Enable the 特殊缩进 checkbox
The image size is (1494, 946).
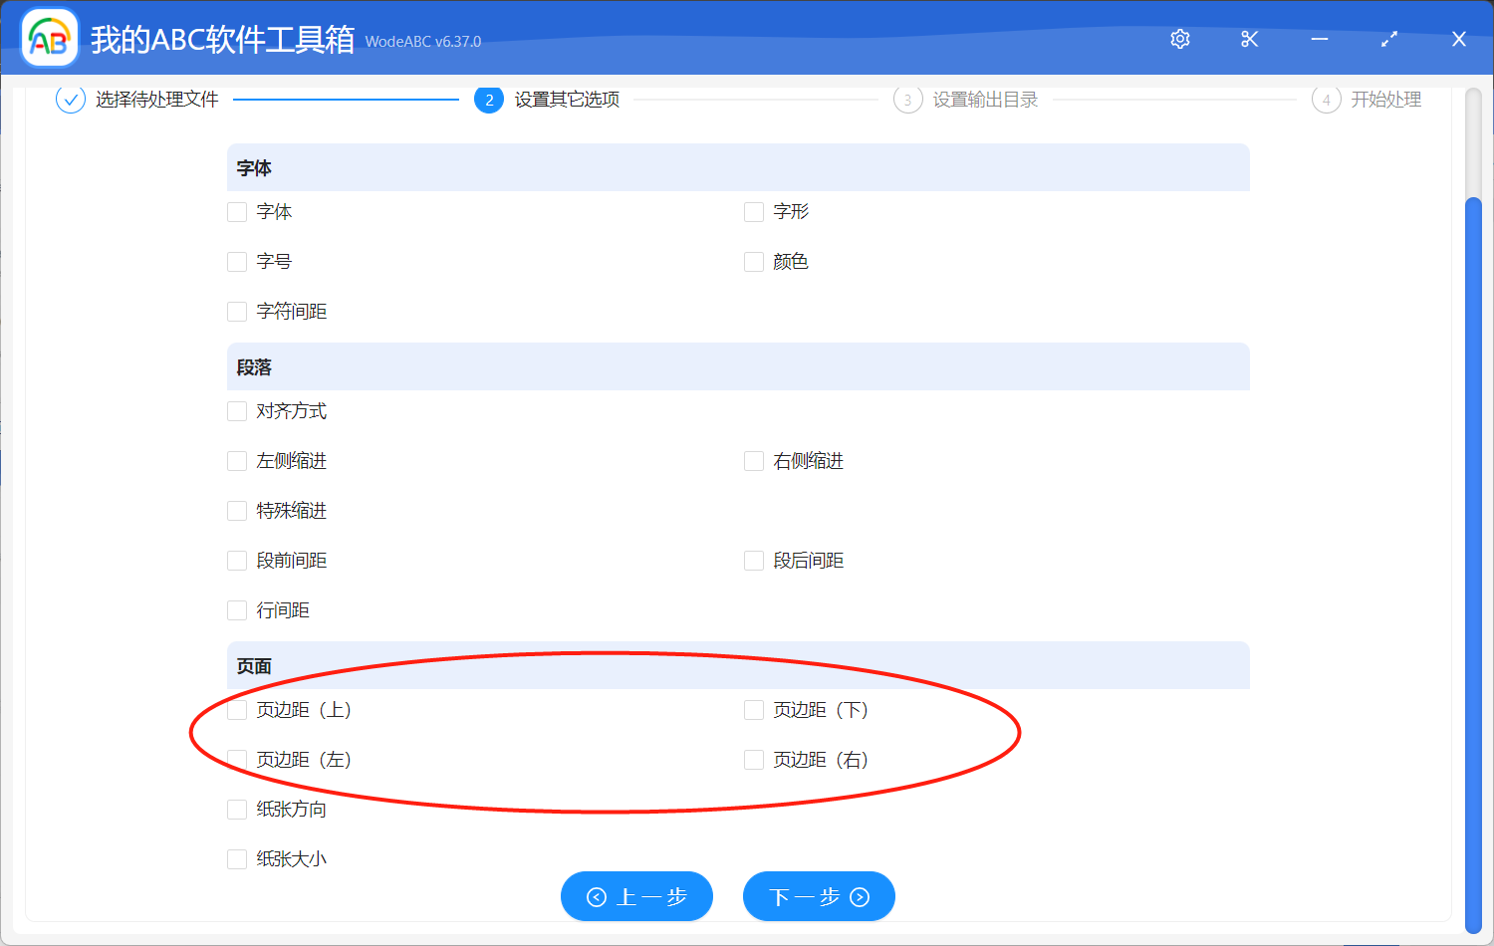click(236, 510)
